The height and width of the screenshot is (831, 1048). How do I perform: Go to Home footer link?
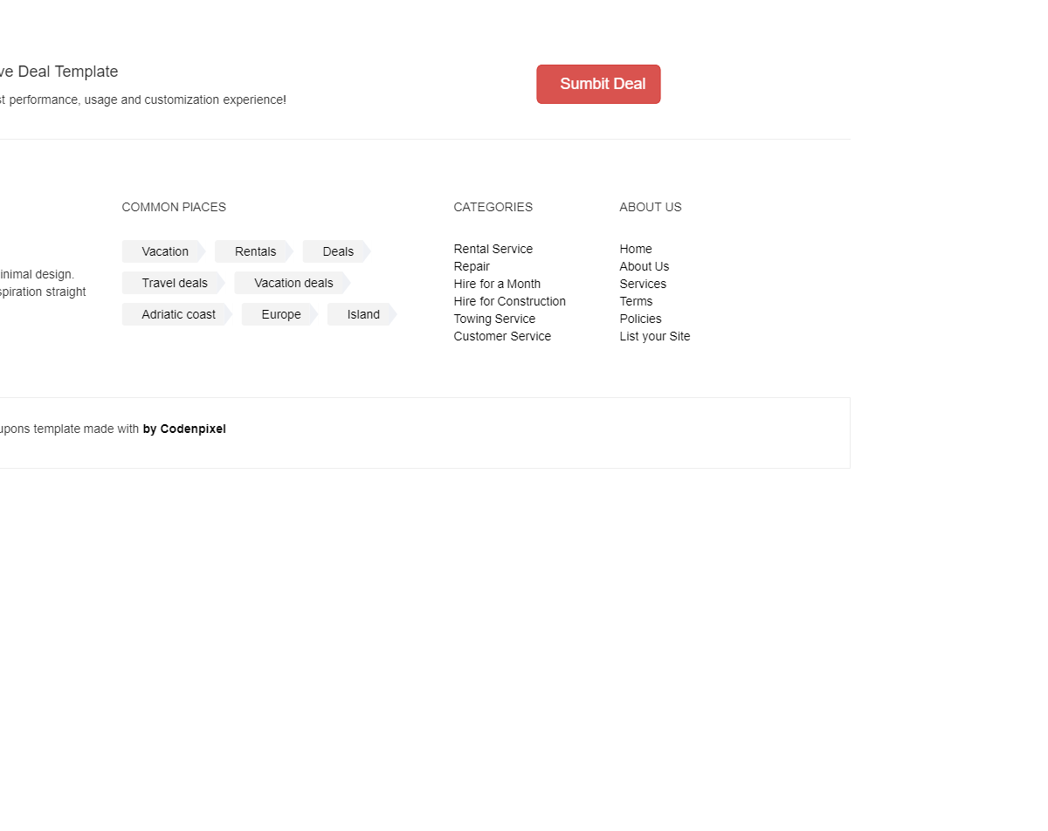pos(636,249)
